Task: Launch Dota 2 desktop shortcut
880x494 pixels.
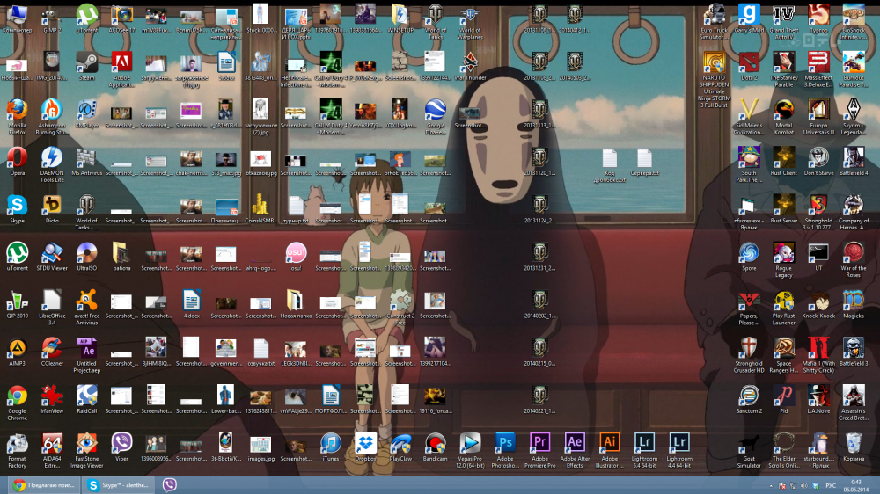Action: pos(749,67)
